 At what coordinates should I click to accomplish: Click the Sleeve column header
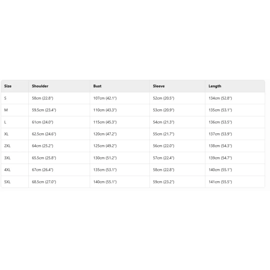[159, 86]
